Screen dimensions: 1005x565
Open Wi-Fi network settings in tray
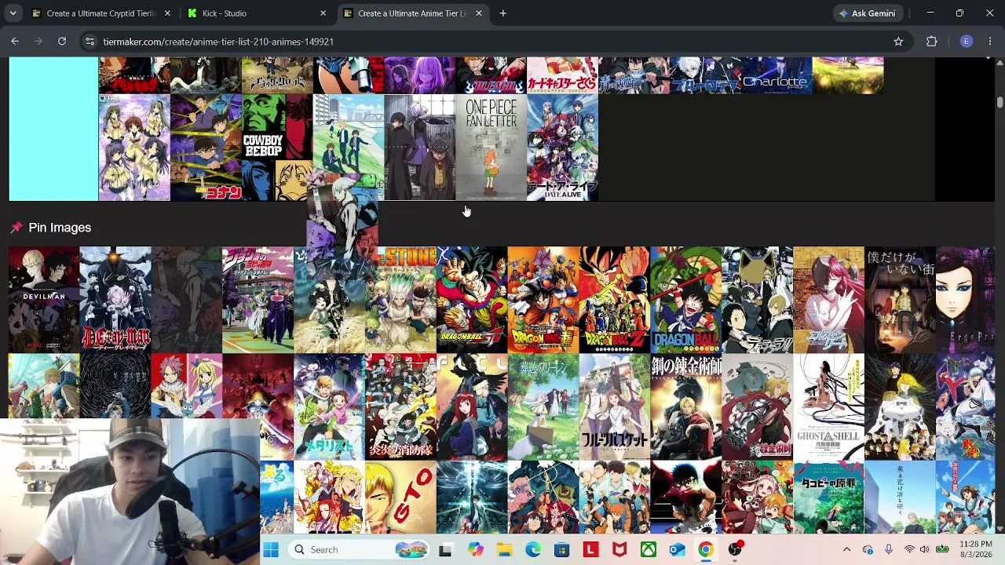909,550
